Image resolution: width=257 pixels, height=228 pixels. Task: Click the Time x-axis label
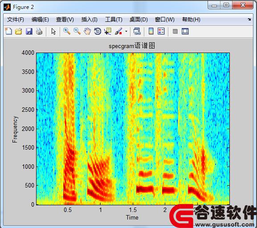(132, 217)
